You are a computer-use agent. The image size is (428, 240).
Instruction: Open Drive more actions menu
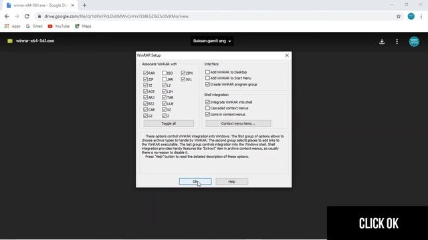(x=397, y=41)
